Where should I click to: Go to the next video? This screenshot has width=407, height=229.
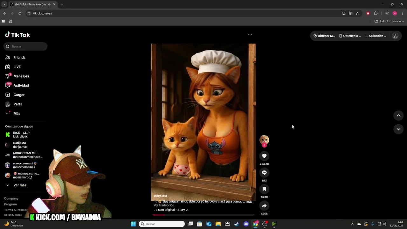click(398, 129)
